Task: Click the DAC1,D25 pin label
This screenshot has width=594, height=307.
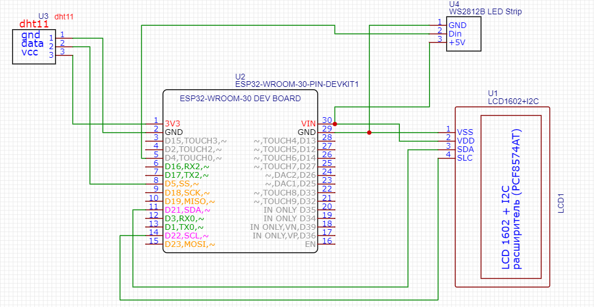Action: tap(290, 184)
